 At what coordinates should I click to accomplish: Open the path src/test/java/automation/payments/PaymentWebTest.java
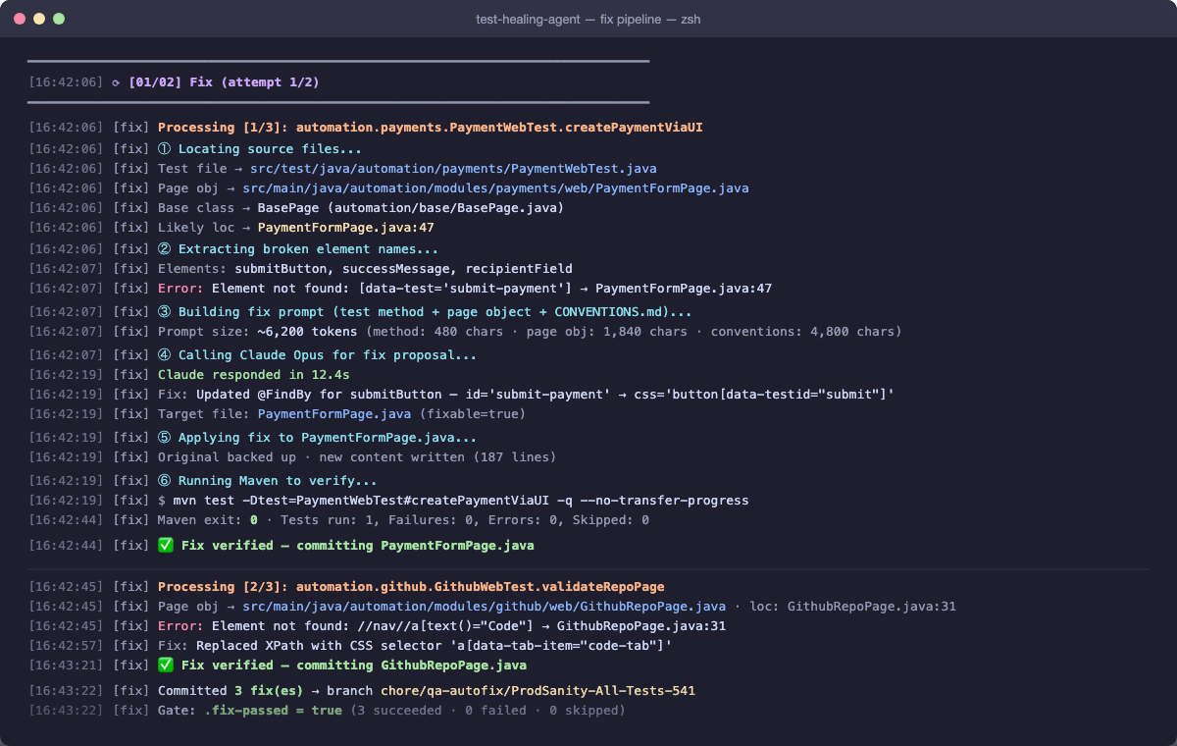[x=453, y=169]
